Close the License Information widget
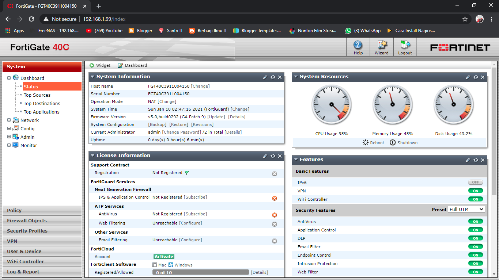499x280 pixels. click(280, 156)
